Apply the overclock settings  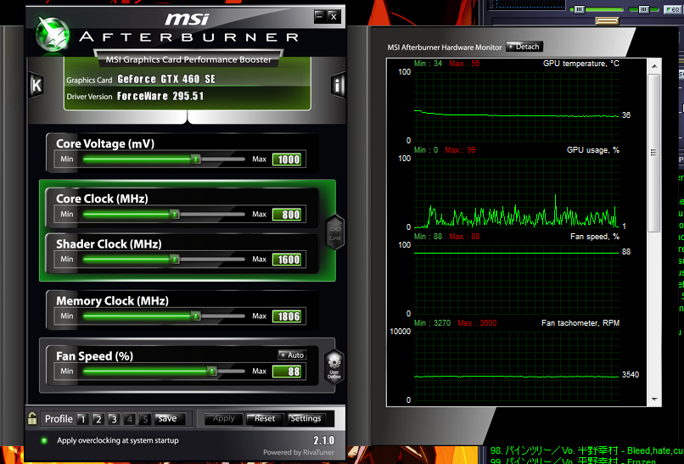tap(224, 419)
